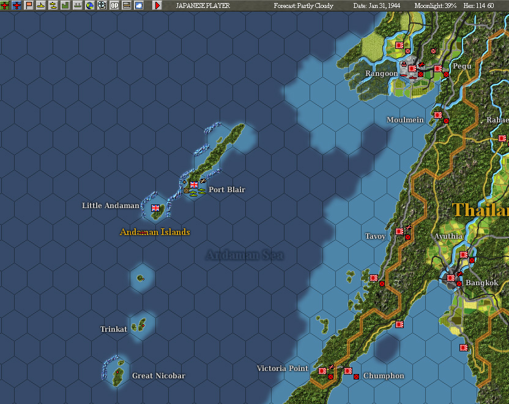Click the red end-turn arrow button
Viewport: 509px width, 404px height.
[157, 5]
